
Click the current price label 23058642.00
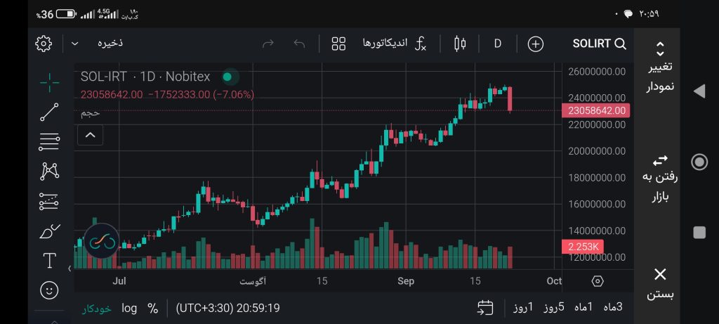595,110
